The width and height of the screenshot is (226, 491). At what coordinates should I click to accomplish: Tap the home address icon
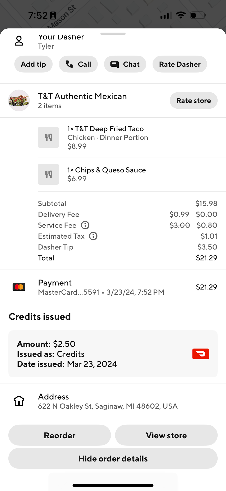pos(19,401)
